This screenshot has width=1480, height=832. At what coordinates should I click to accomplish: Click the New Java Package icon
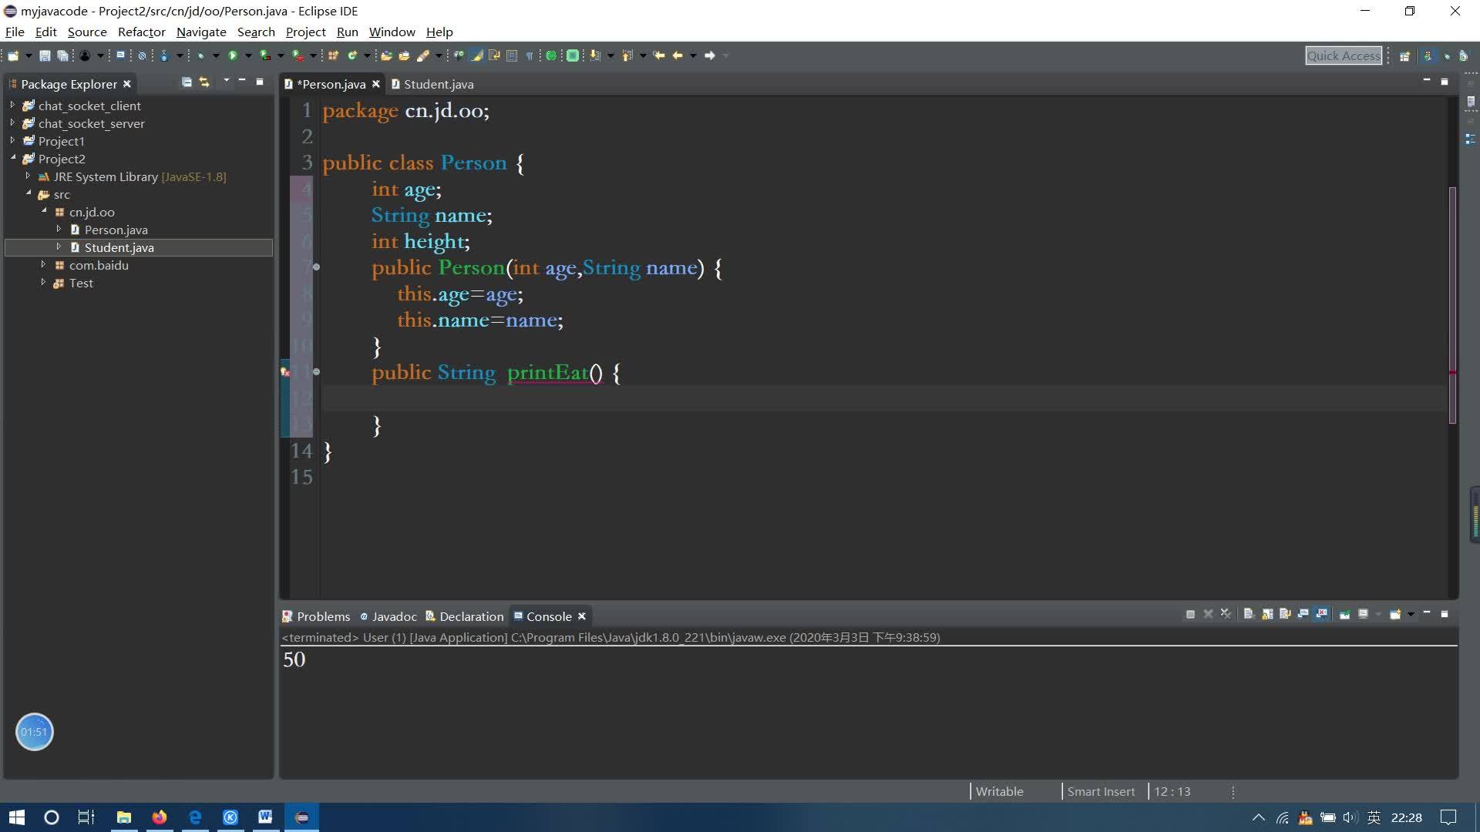[333, 55]
